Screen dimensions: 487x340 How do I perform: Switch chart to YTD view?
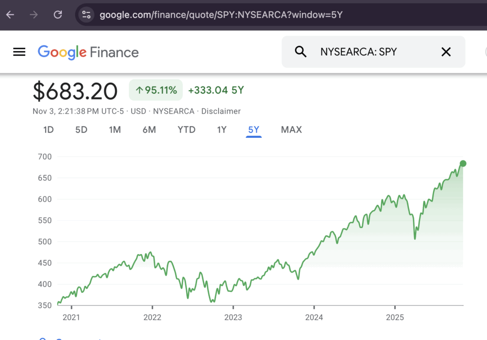[x=186, y=129]
